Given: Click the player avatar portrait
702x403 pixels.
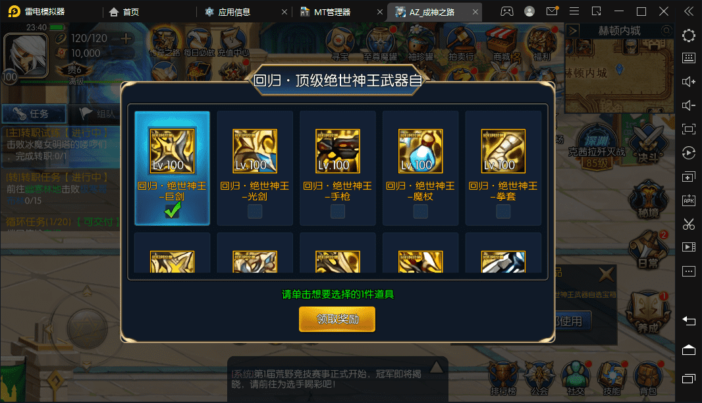Looking at the screenshot, I should point(25,55).
